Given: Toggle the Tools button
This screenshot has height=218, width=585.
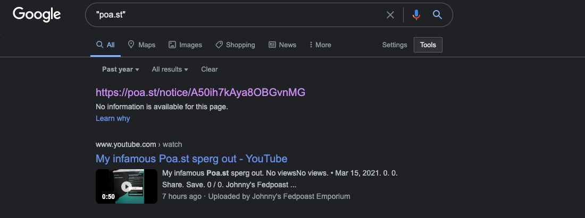Looking at the screenshot, I should [428, 45].
